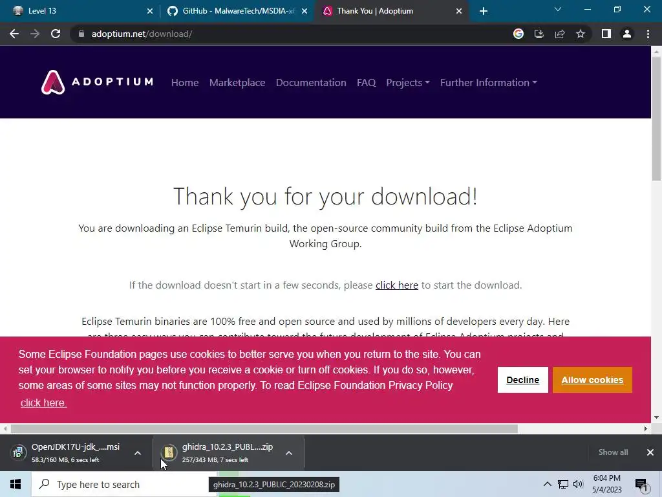662x497 pixels.
Task: Toggle the browser side panel
Action: [606, 34]
